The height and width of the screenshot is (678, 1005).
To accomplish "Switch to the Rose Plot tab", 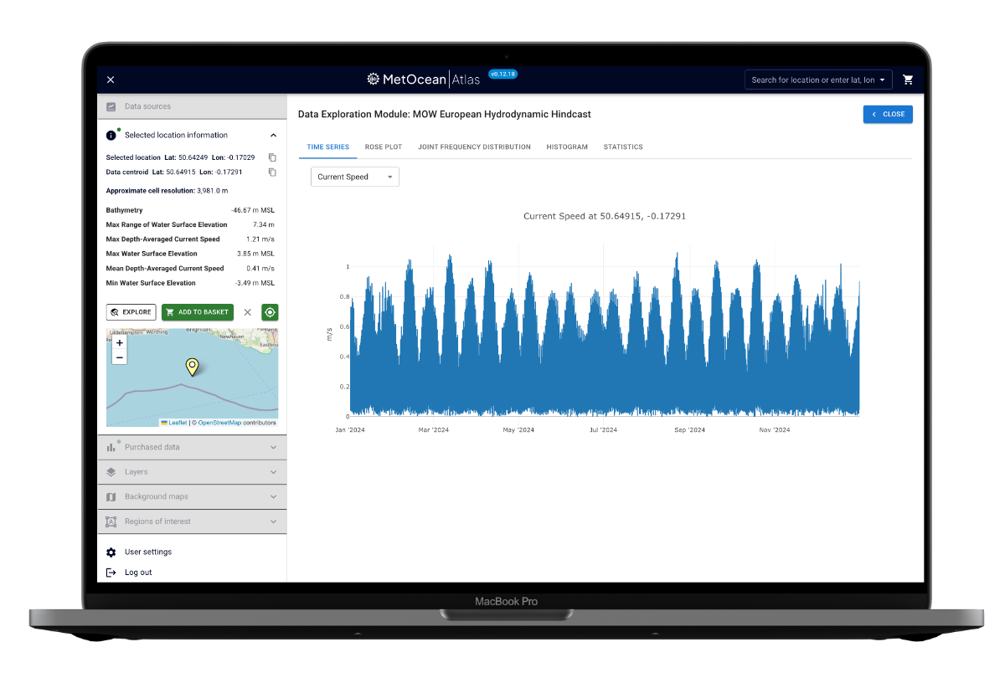I will pyautogui.click(x=383, y=146).
